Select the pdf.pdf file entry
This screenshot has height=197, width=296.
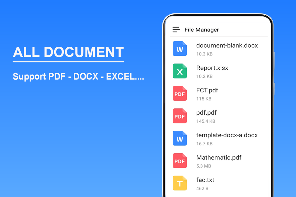click(207, 113)
